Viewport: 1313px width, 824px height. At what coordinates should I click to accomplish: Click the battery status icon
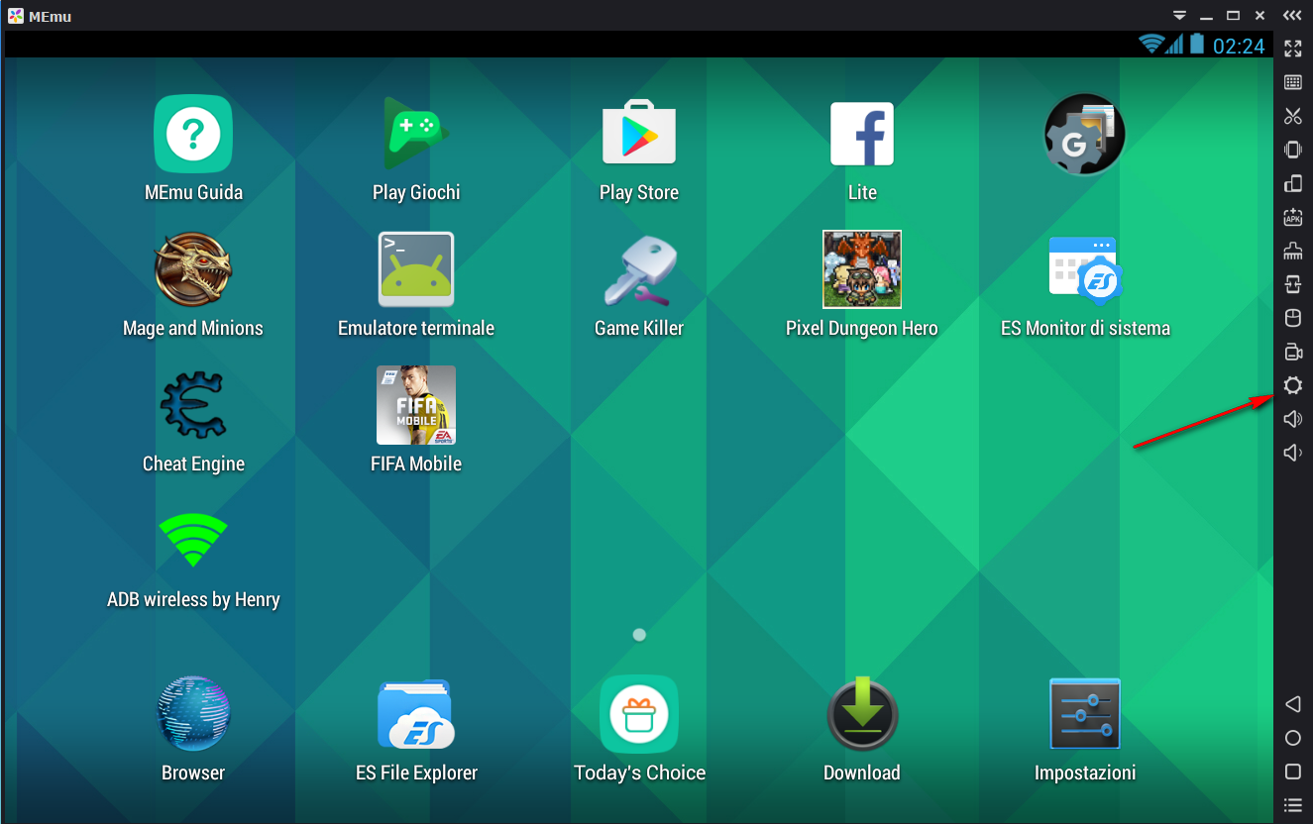coord(1197,44)
